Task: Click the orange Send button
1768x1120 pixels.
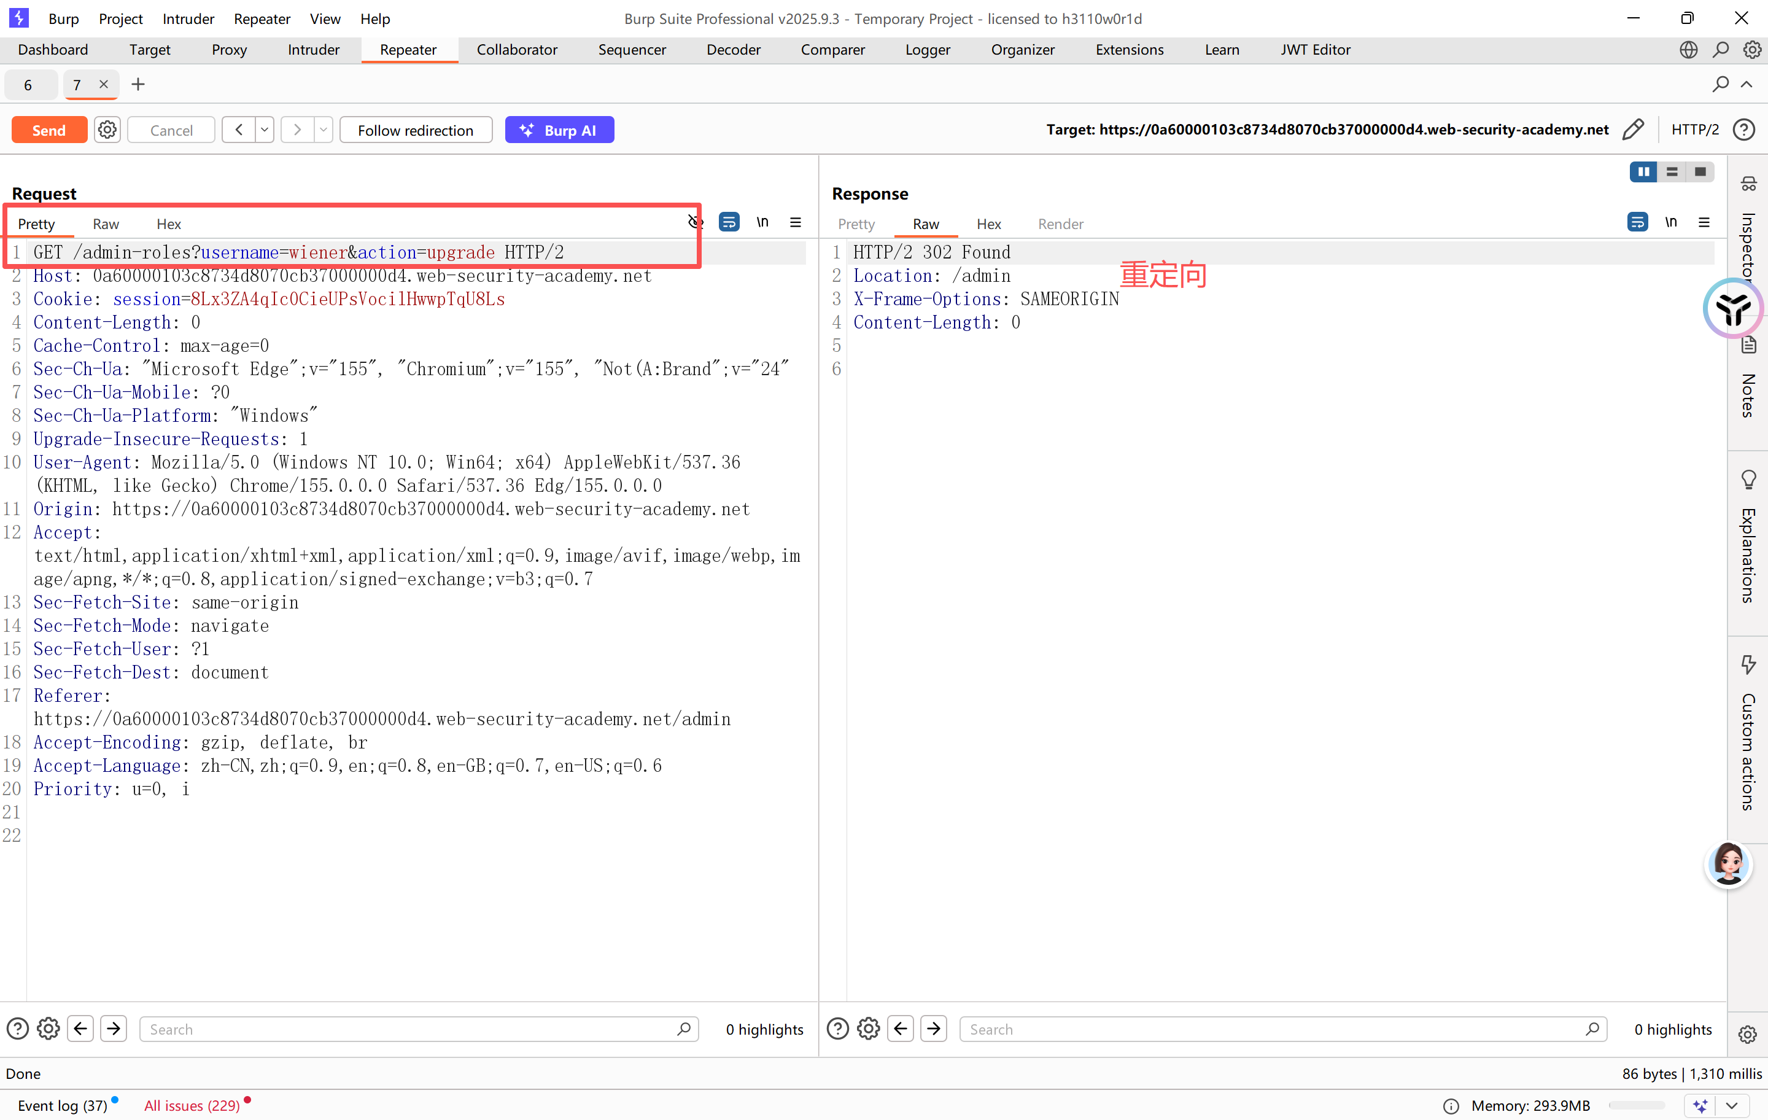Action: [x=49, y=130]
